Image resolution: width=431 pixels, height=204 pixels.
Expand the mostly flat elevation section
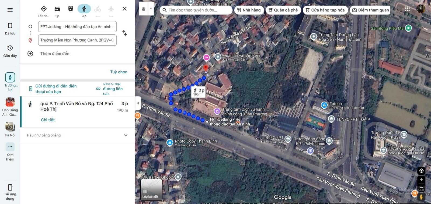coord(126,135)
